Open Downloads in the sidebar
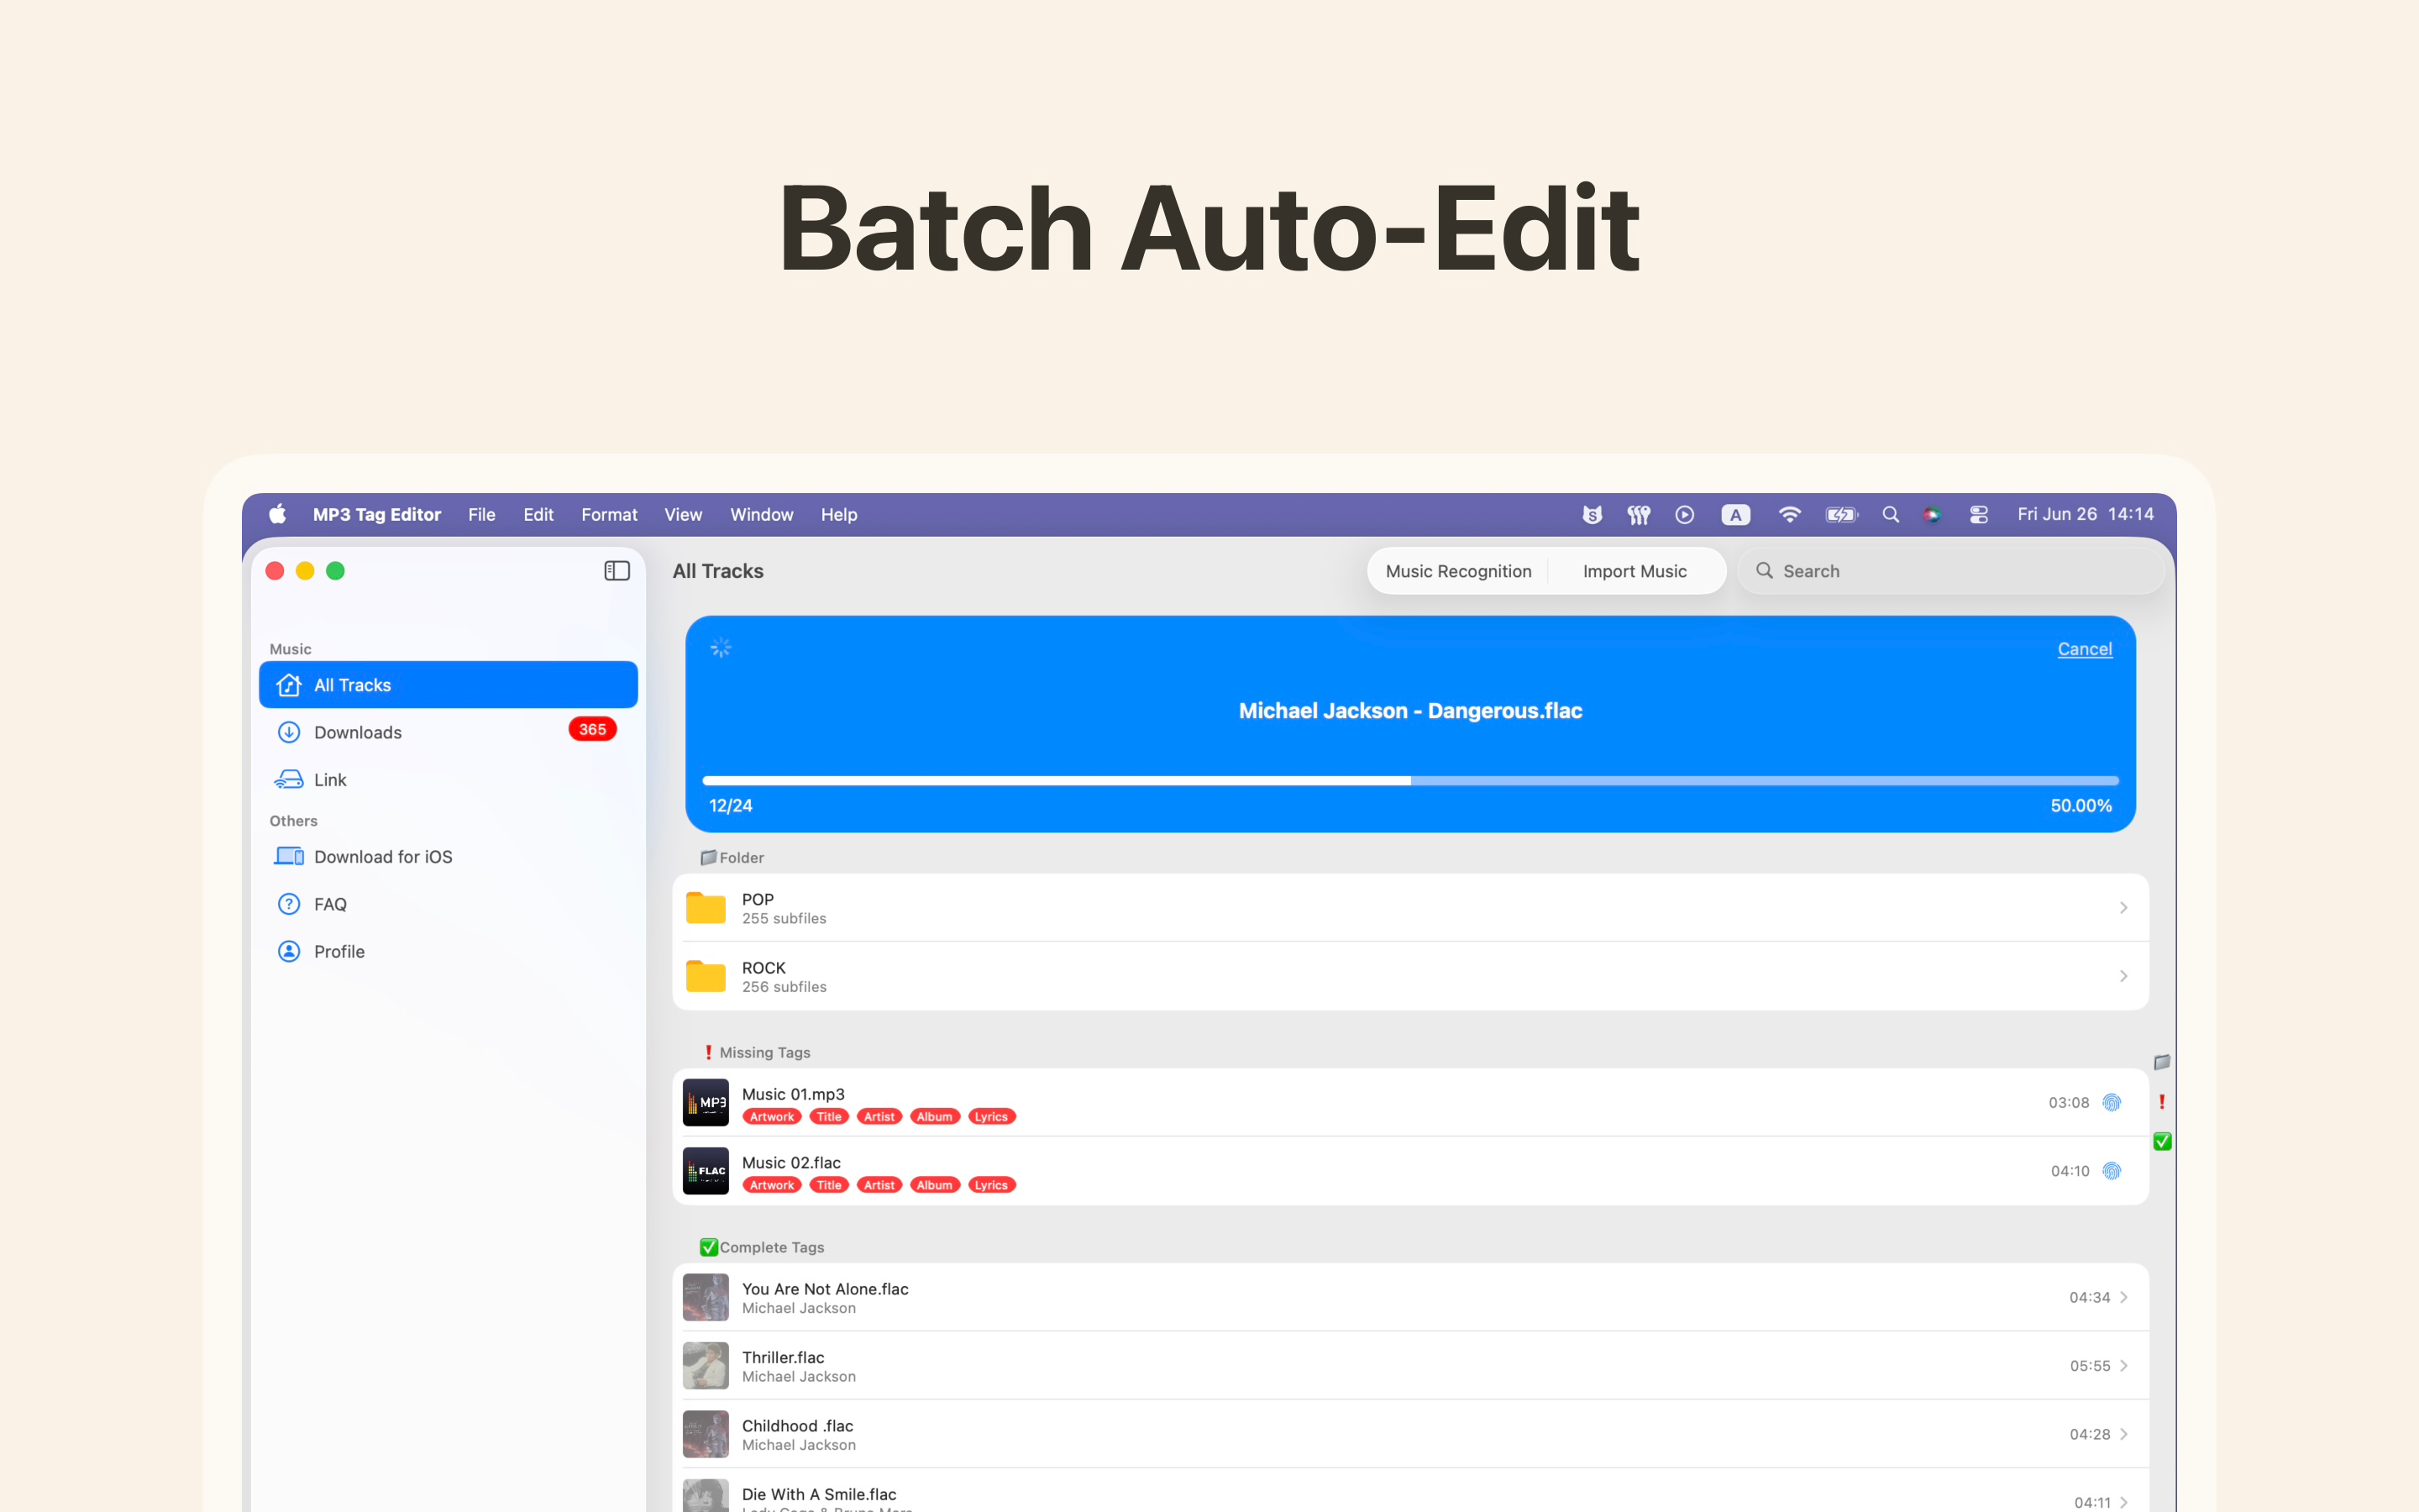The width and height of the screenshot is (2419, 1512). tap(448, 732)
